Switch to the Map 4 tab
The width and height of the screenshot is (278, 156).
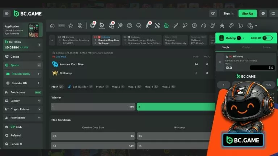point(151,87)
